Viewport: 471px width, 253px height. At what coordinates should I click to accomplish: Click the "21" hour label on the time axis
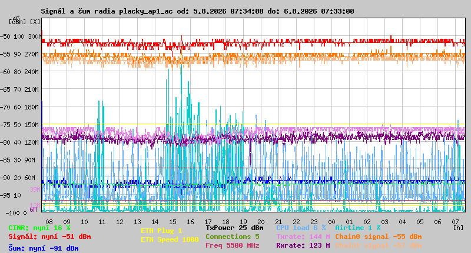(x=278, y=222)
